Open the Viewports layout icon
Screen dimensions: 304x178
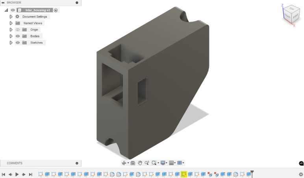coord(180,163)
